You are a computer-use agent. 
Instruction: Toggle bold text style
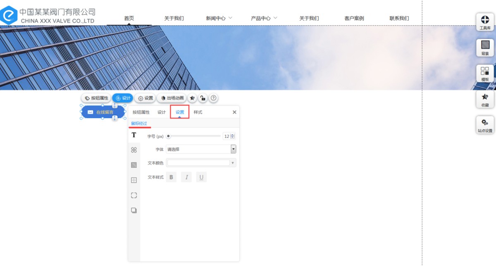pyautogui.click(x=171, y=177)
